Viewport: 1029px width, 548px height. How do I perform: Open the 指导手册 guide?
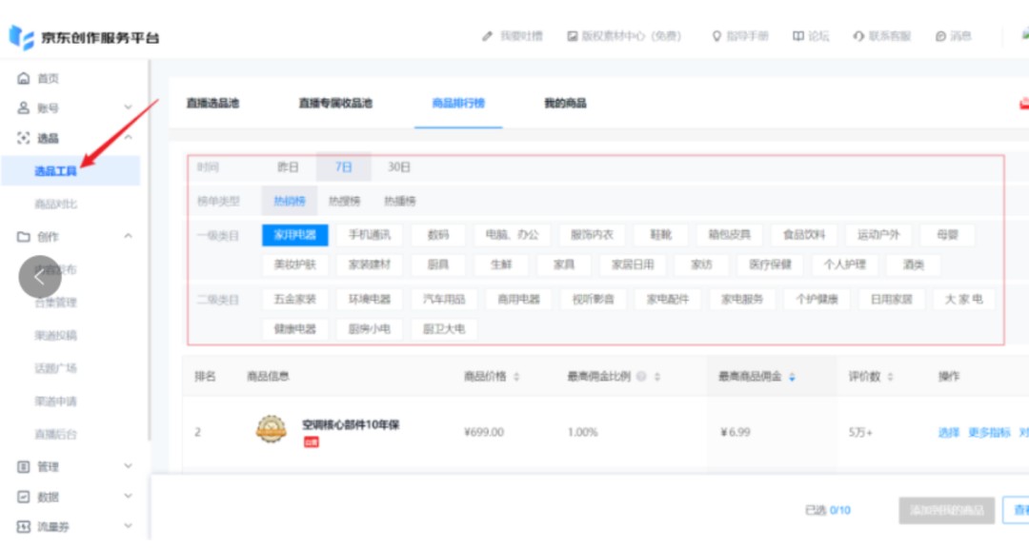(739, 36)
